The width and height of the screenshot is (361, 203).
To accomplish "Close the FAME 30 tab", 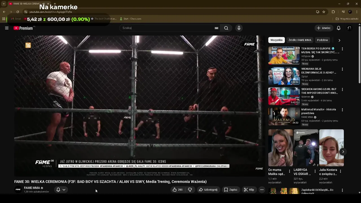I will click(x=48, y=4).
